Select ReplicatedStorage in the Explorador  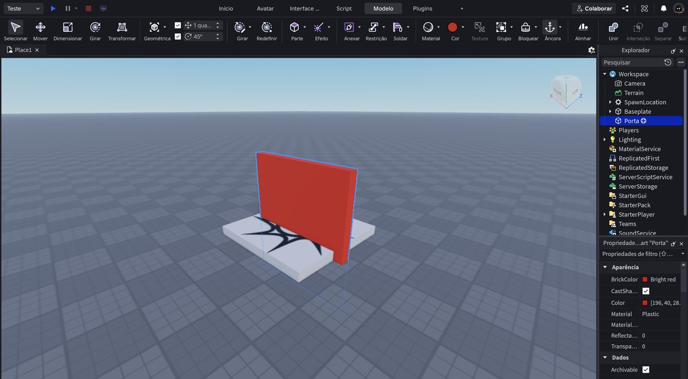(643, 168)
